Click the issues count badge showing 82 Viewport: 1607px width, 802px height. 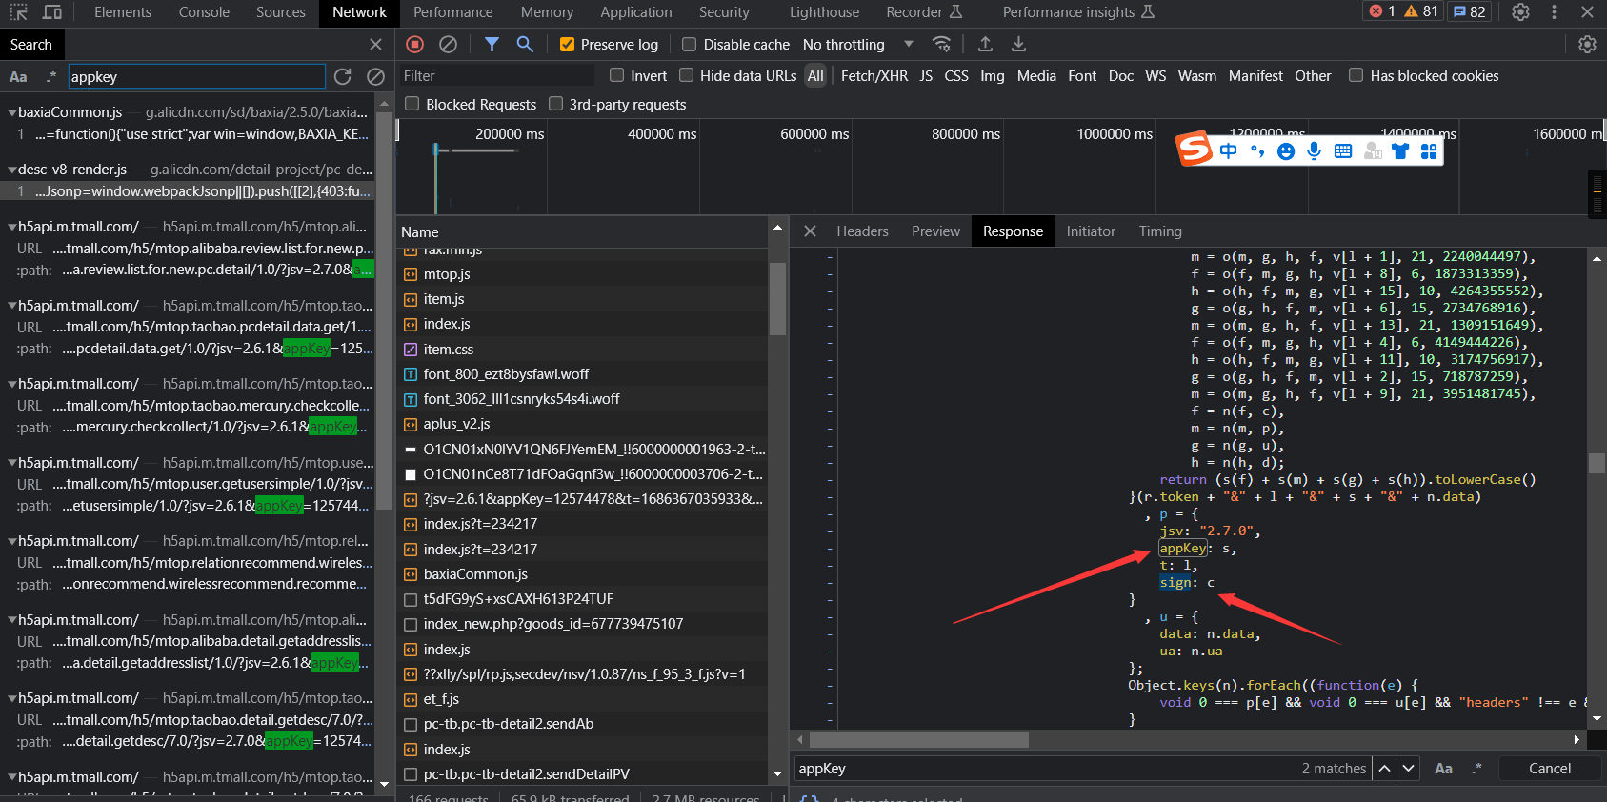pyautogui.click(x=1469, y=11)
